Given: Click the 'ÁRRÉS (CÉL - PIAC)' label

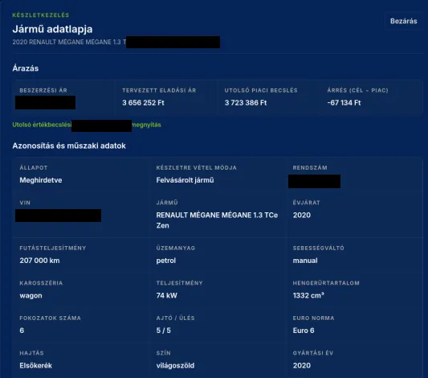Looking at the screenshot, I should (357, 90).
